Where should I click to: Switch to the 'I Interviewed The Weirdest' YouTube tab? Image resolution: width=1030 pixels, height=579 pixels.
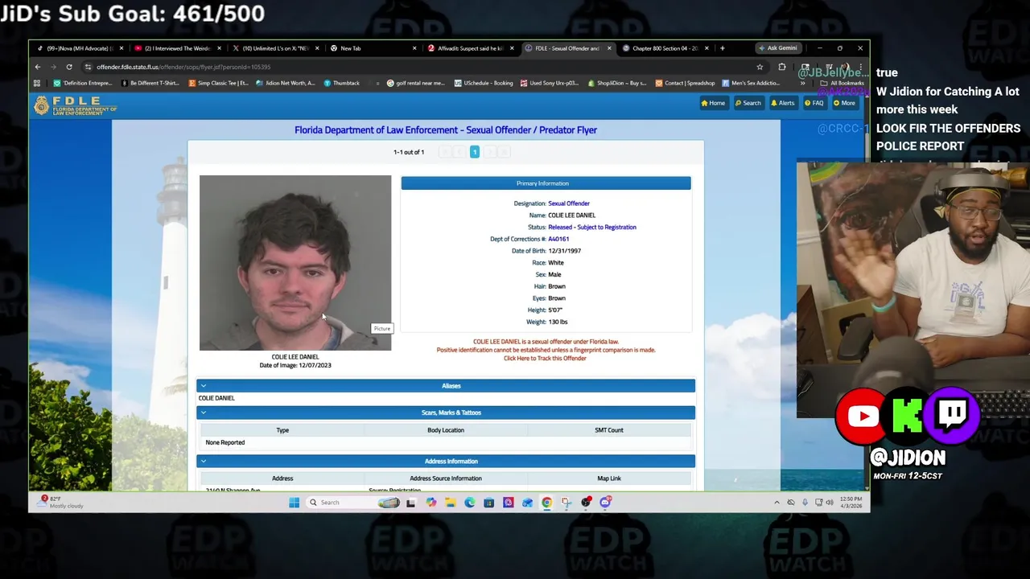[177, 48]
